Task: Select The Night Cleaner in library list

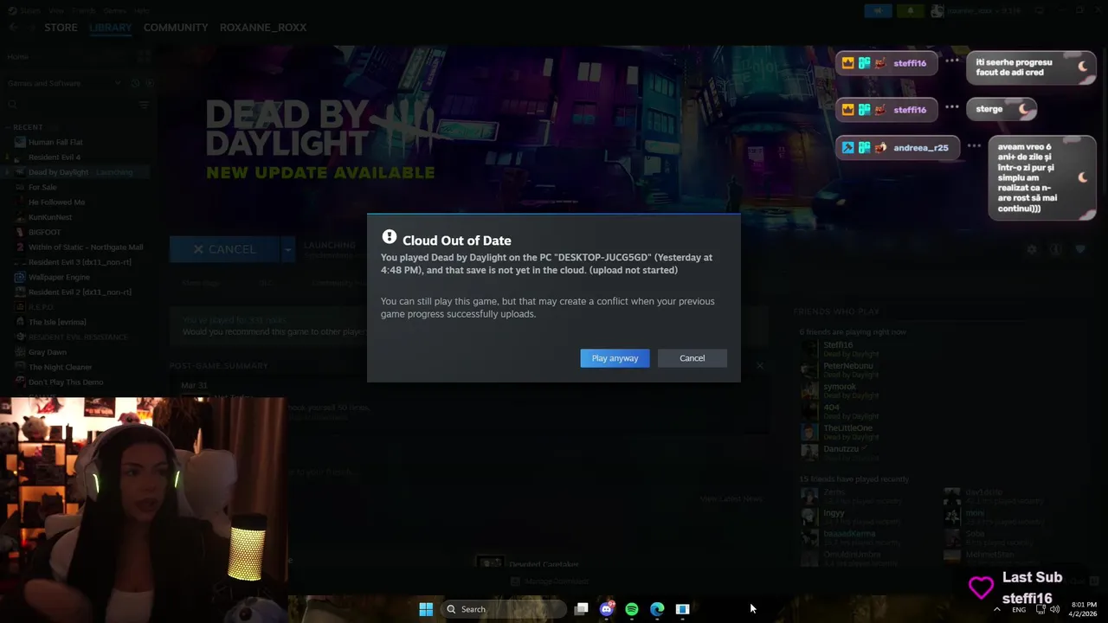Action: 60,367
